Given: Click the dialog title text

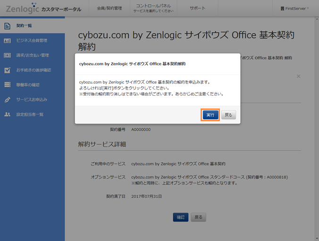Looking at the screenshot, I should [132, 64].
